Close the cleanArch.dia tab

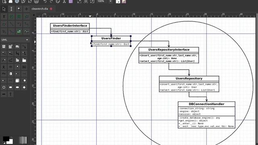[51, 9]
